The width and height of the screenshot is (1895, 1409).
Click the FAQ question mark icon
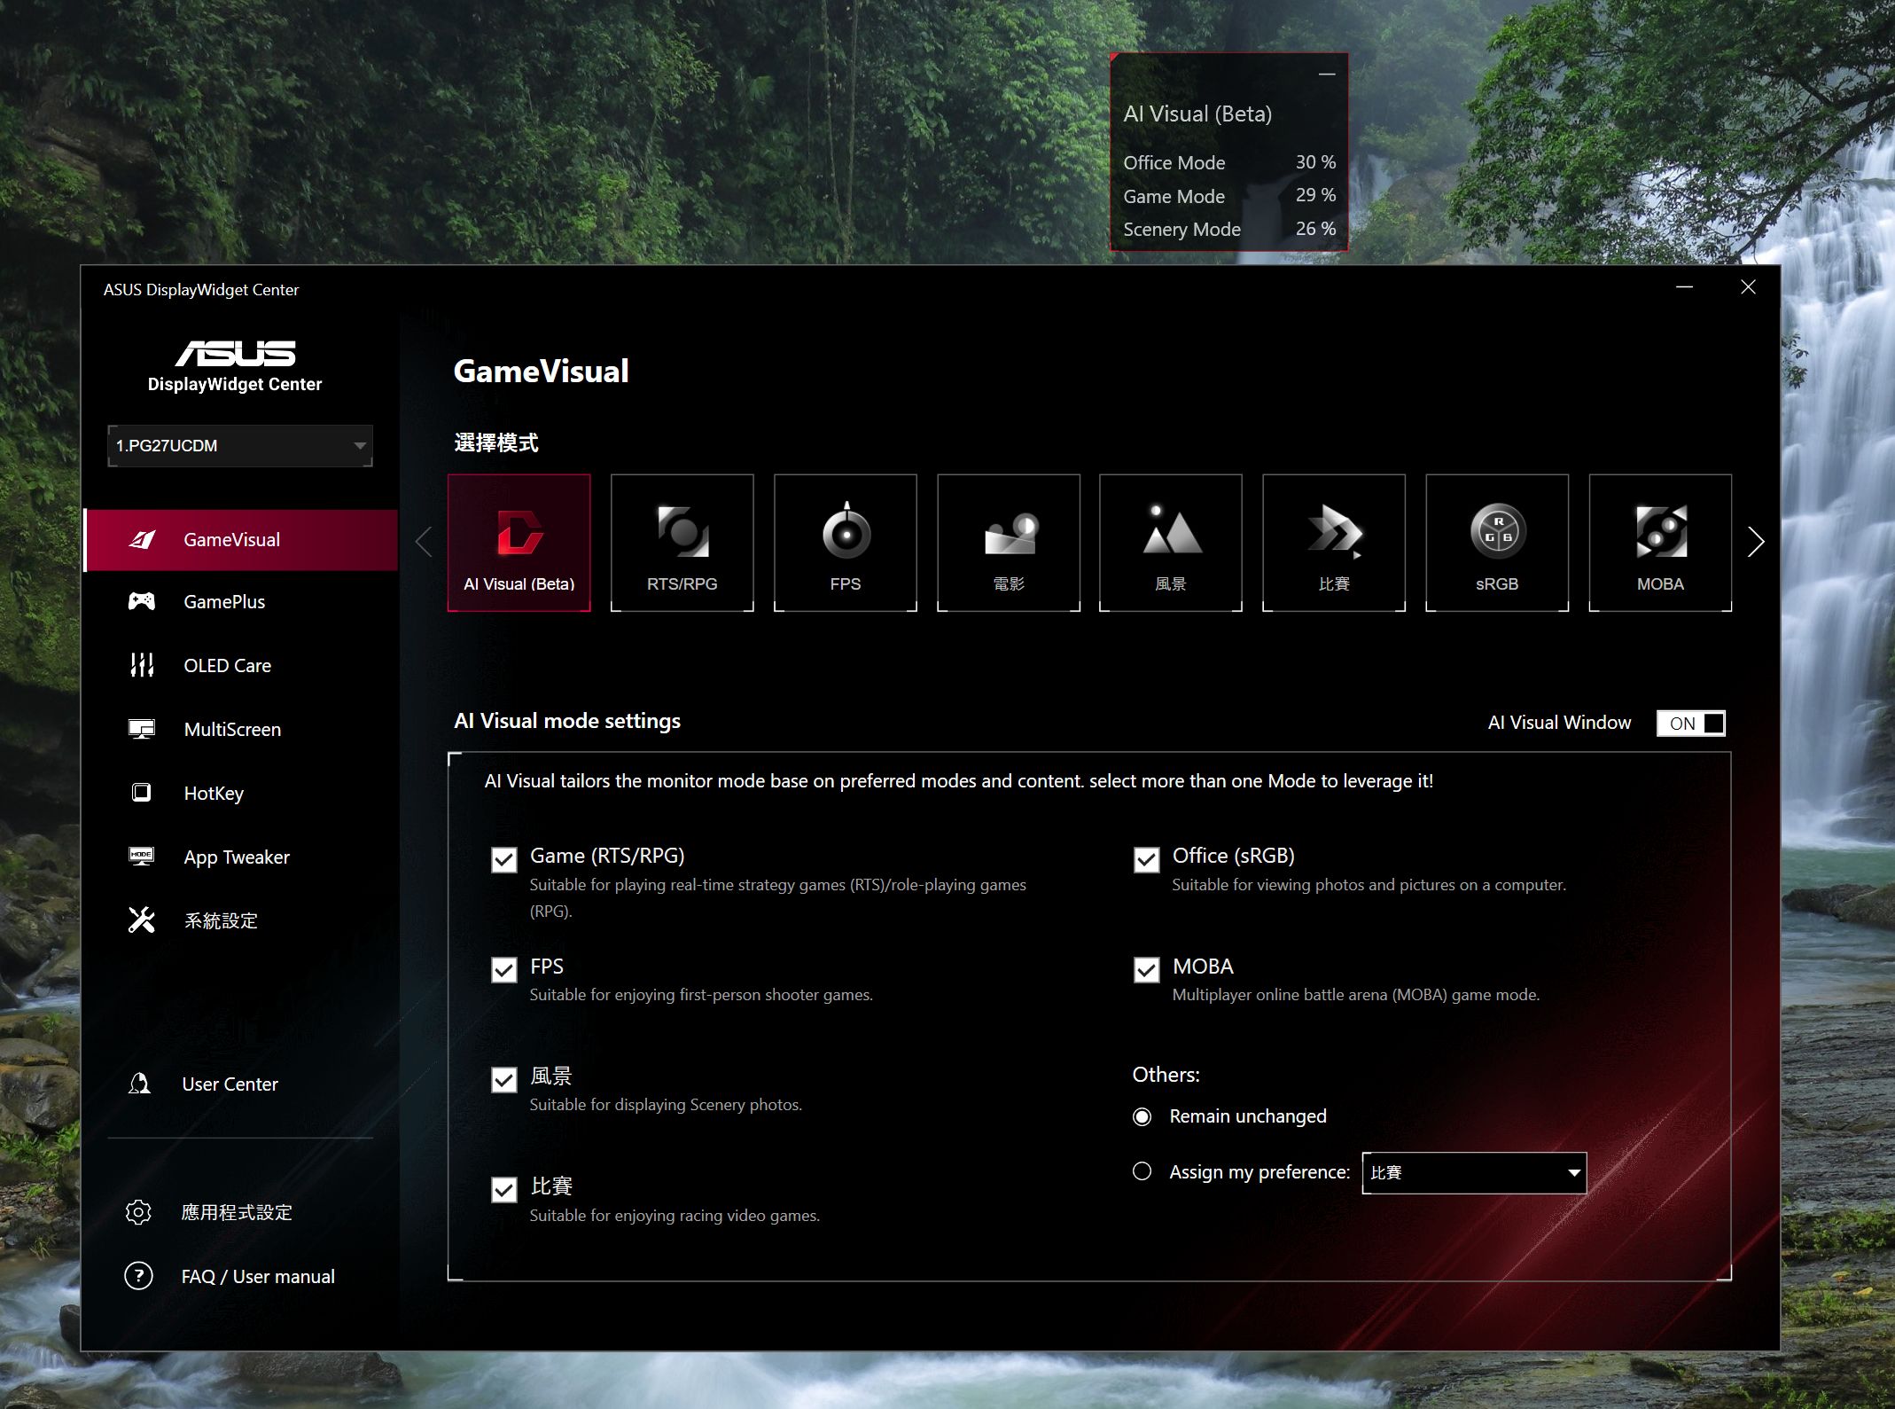pos(138,1276)
